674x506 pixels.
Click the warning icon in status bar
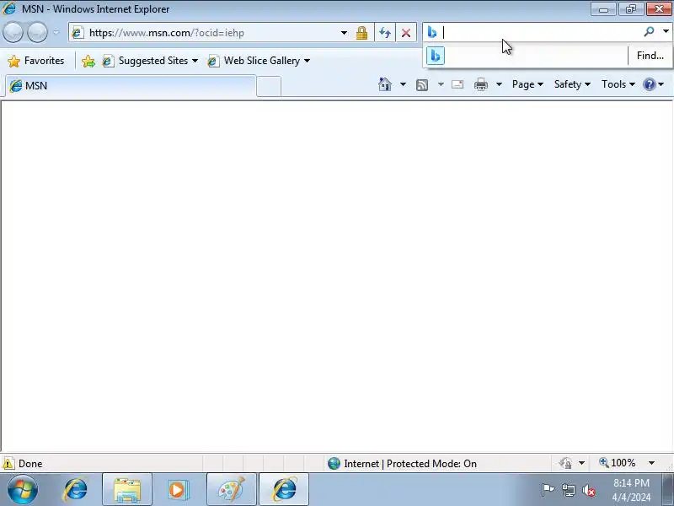[x=8, y=463]
